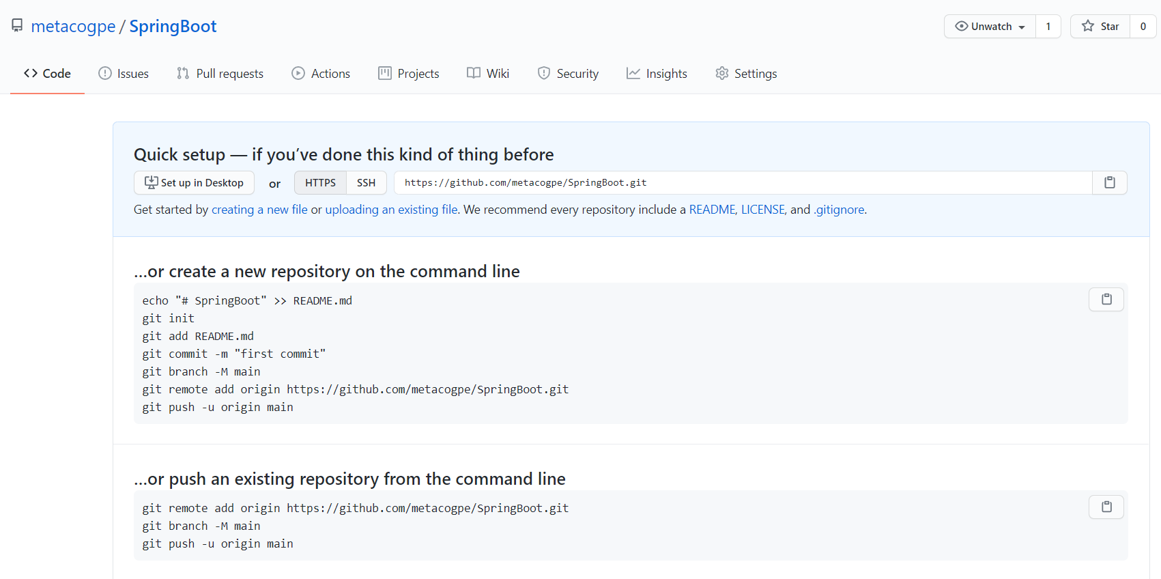The image size is (1161, 579).
Task: Click the Projects board icon
Action: (x=385, y=73)
